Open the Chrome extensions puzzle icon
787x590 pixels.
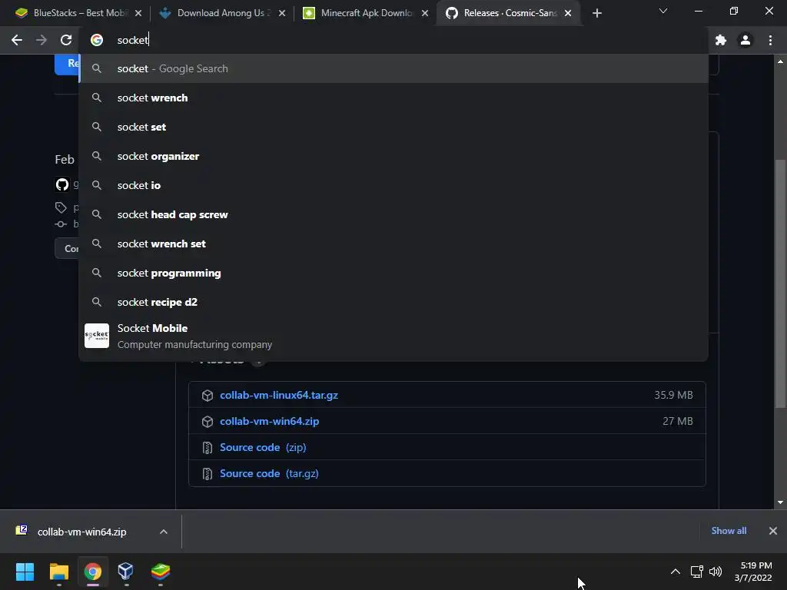[721, 40]
